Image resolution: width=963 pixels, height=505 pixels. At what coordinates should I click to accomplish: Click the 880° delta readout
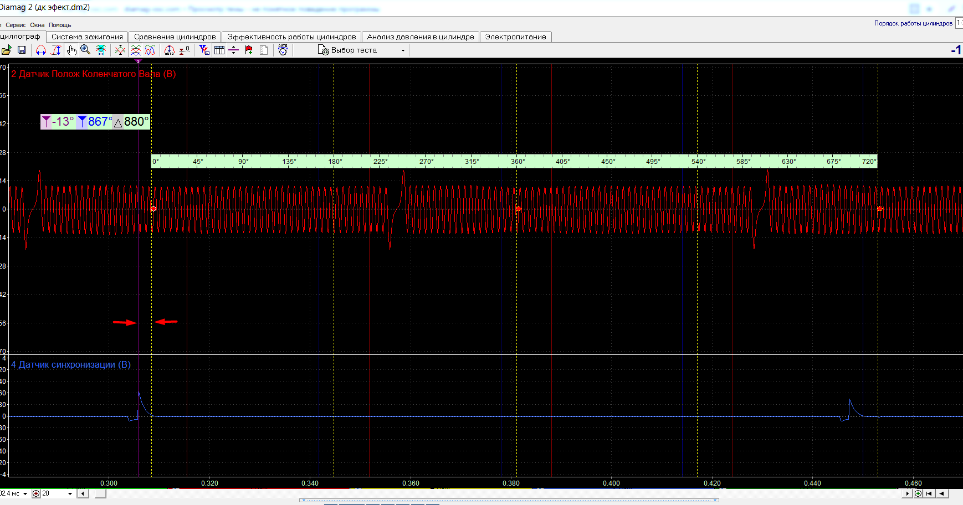[x=131, y=122]
